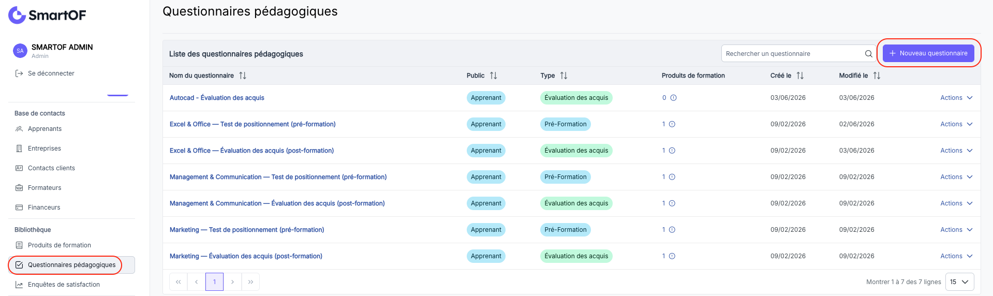Viewport: 993px width, 296px height.
Task: Open Actions for Marketing pré-formation test
Action: 956,230
